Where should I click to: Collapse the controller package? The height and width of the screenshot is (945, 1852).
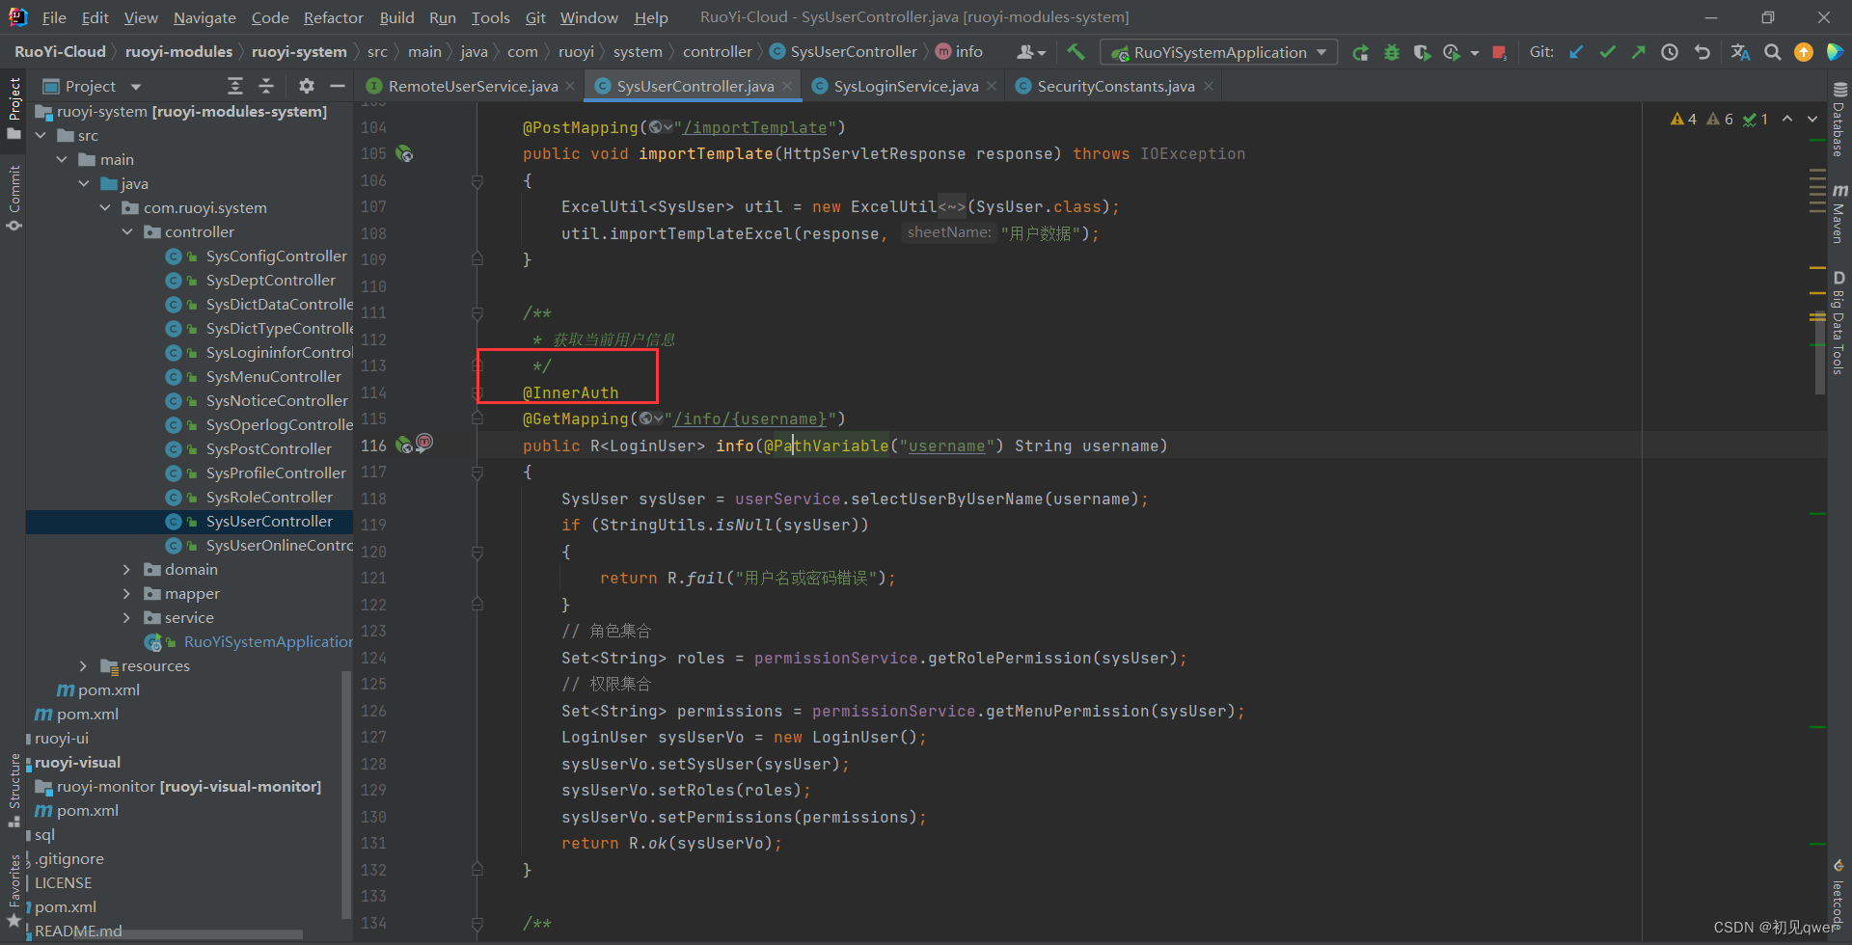coord(127,232)
